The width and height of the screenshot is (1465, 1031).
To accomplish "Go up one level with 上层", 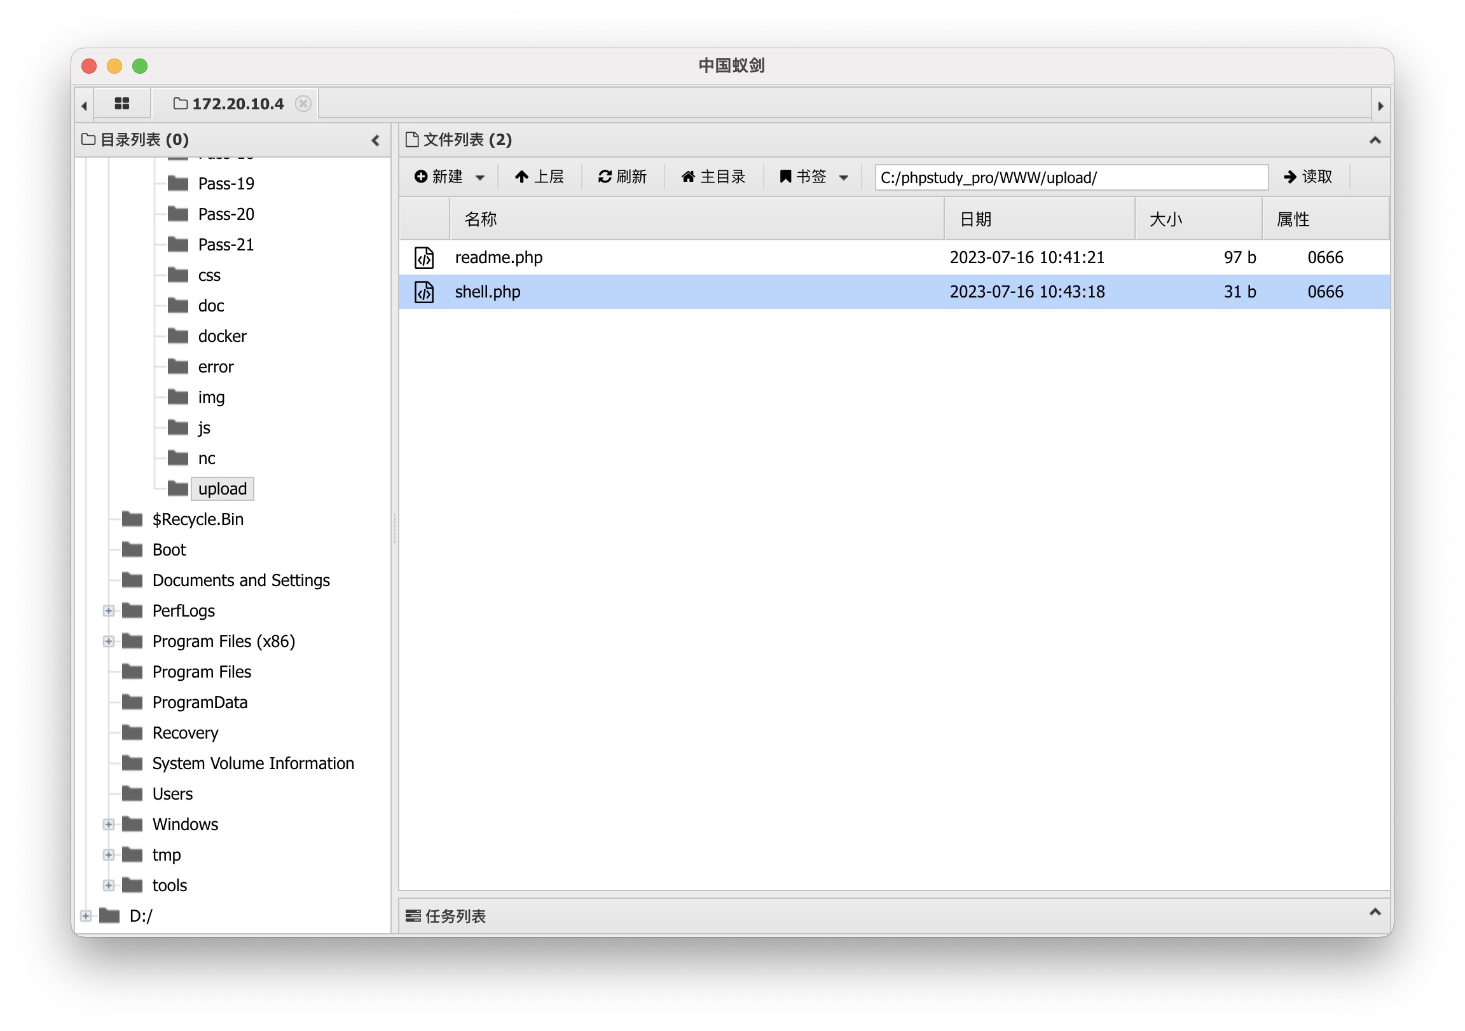I will click(539, 177).
